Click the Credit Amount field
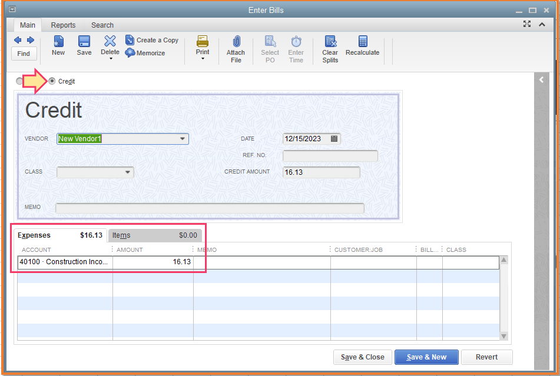The image size is (560, 376). point(322,172)
